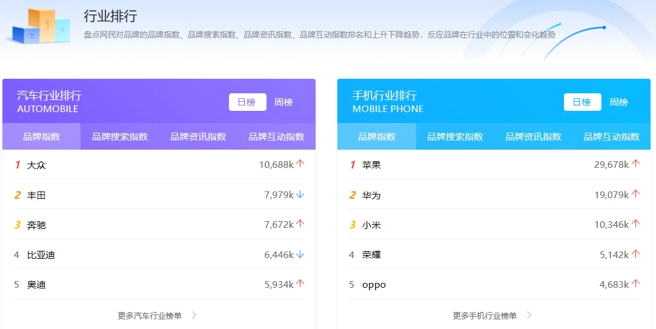Click the up arrow next to 小米 10,346k

[635, 224]
